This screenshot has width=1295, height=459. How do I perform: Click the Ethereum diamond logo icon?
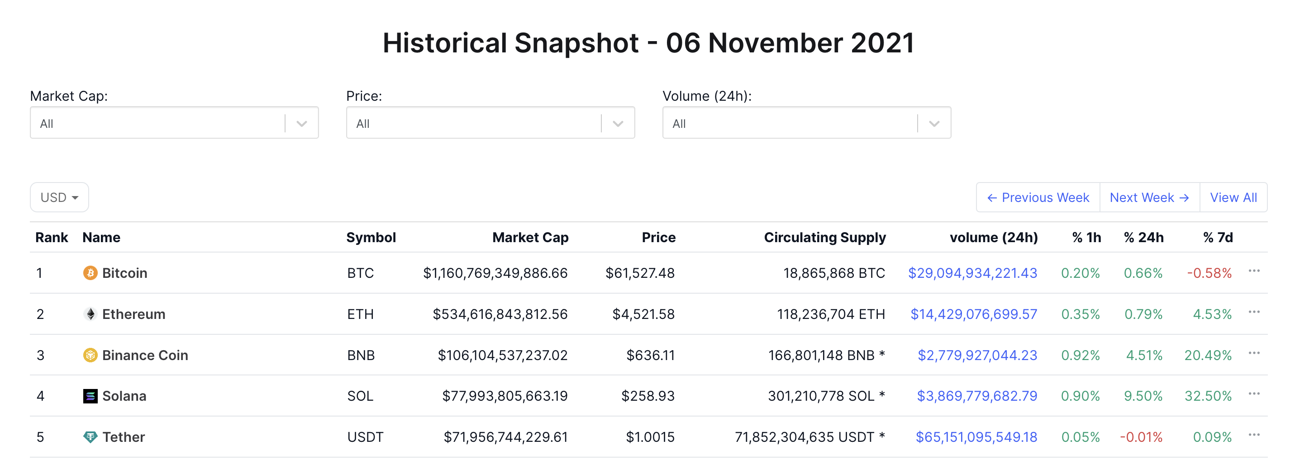pos(90,314)
